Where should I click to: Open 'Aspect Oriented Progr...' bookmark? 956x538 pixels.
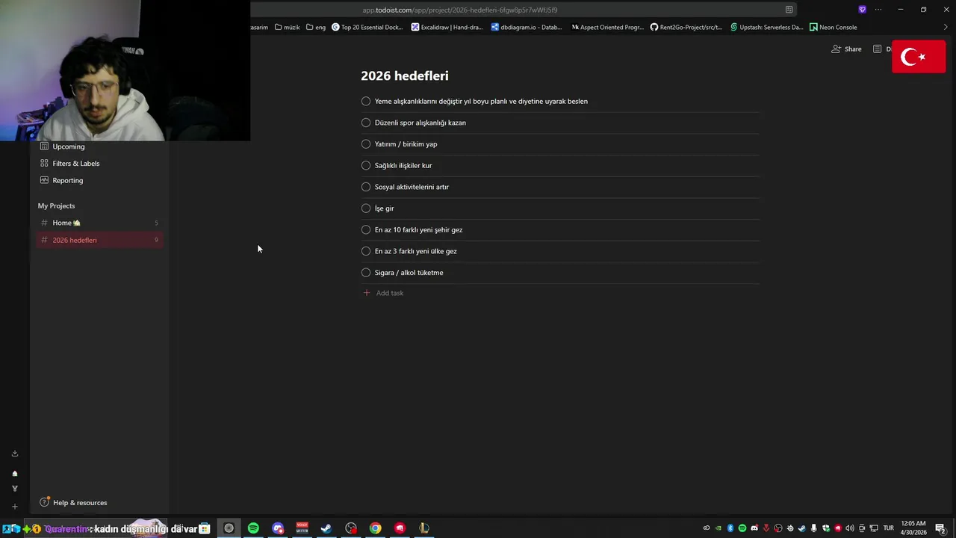607,27
